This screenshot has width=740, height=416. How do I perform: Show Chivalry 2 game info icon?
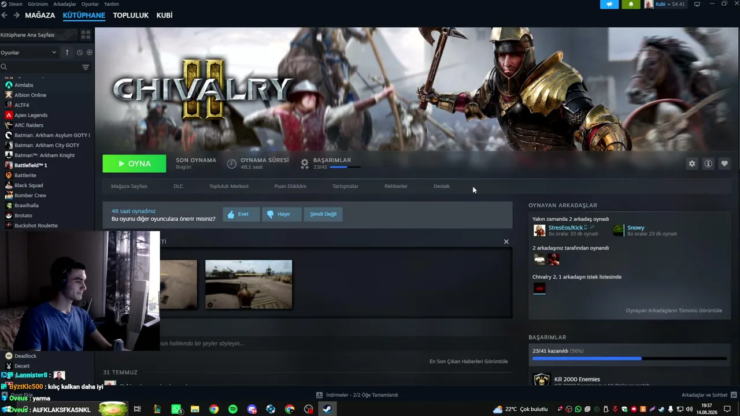pos(708,164)
